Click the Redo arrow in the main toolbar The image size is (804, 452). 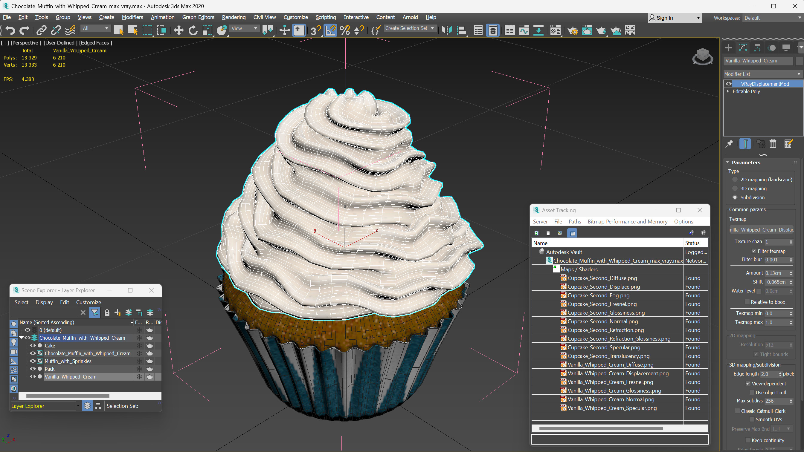coord(24,30)
